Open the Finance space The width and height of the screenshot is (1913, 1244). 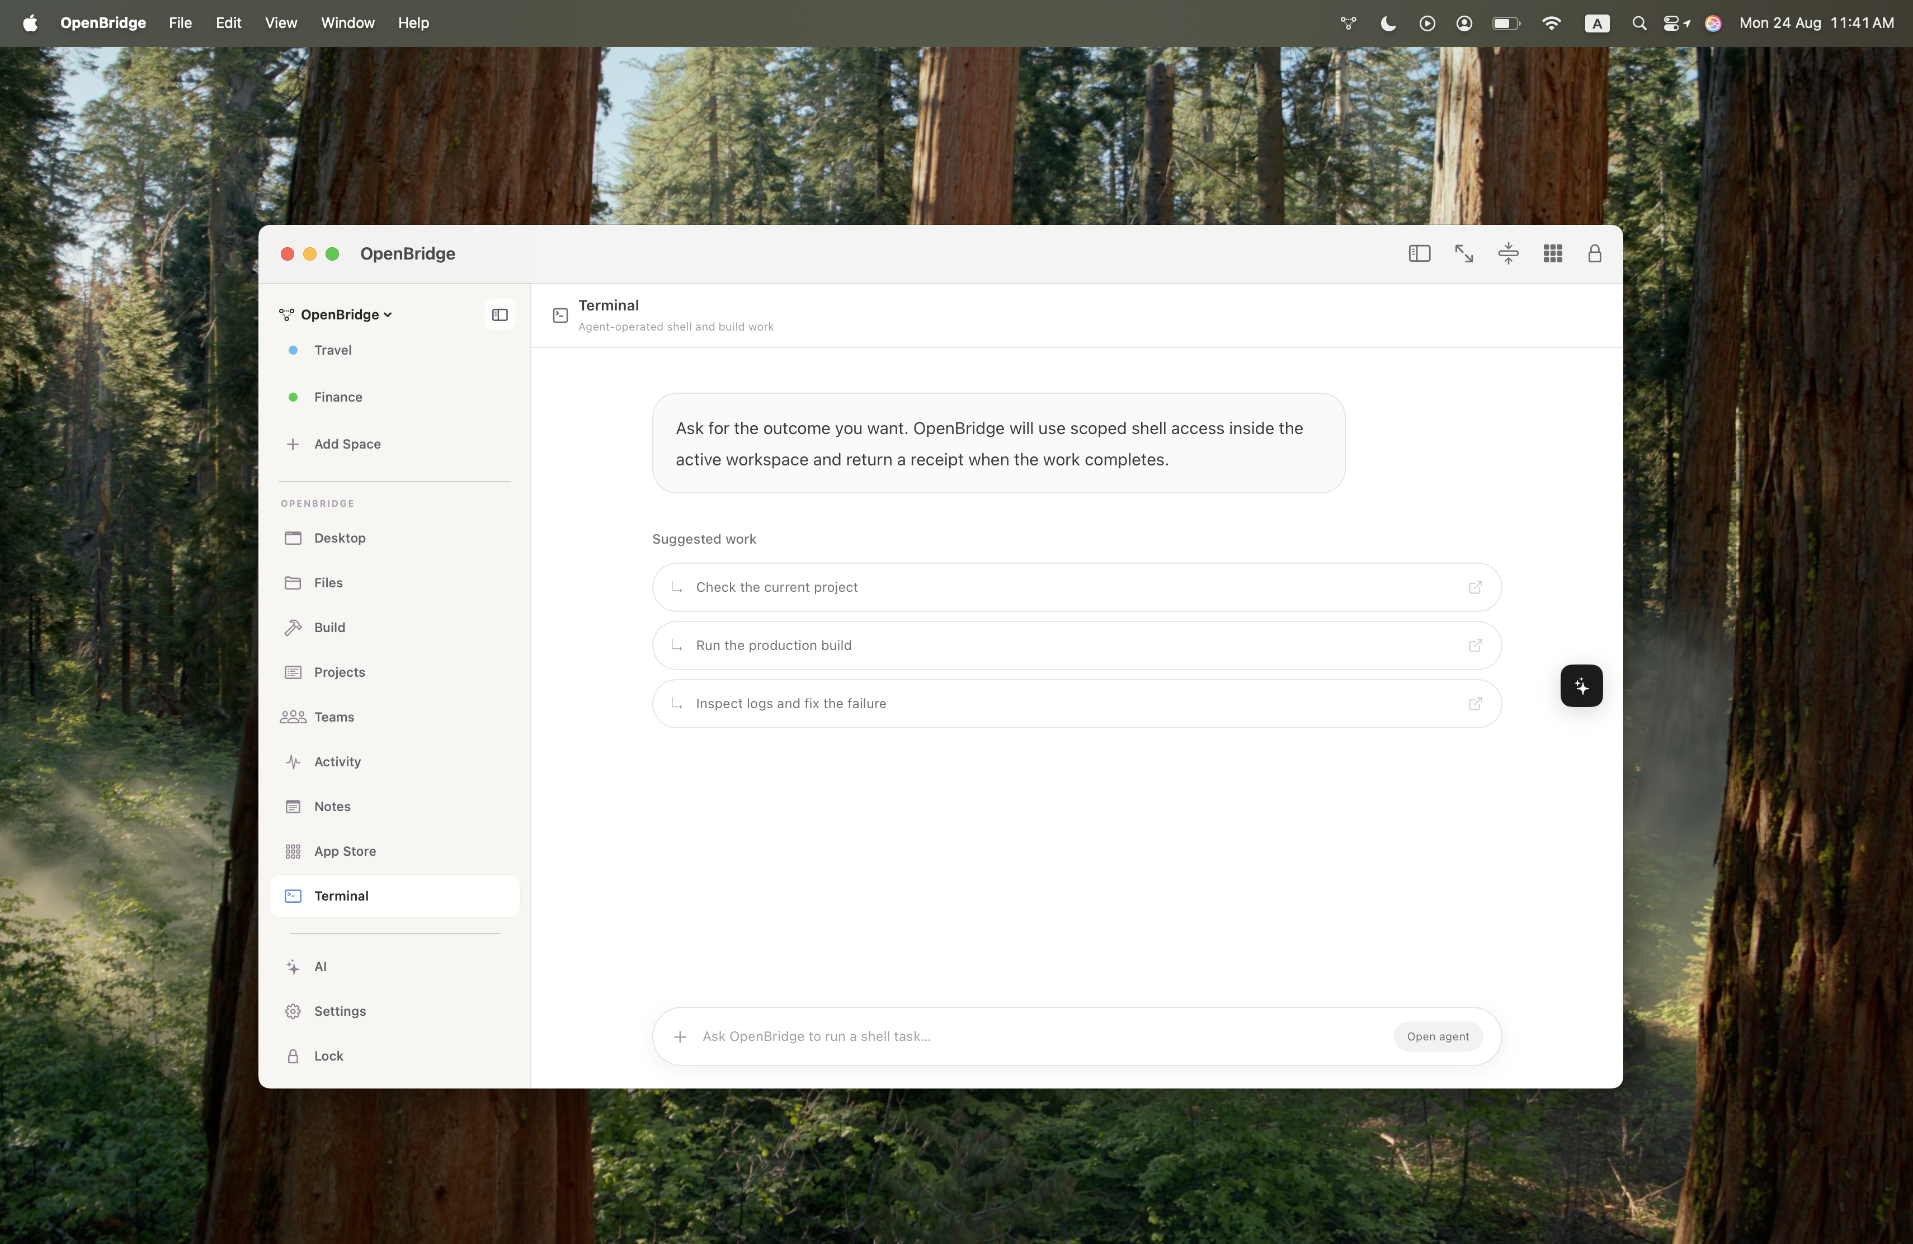394,397
